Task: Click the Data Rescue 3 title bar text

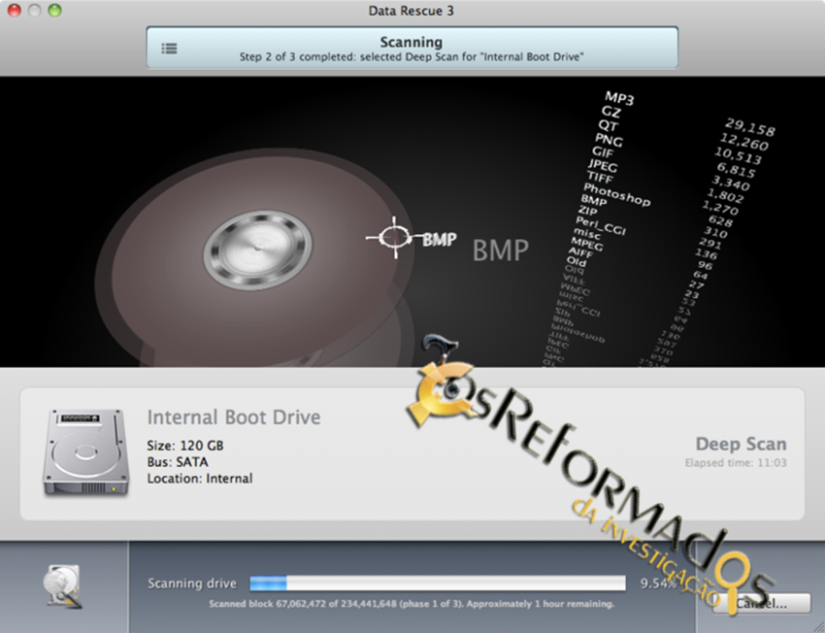Action: (x=412, y=11)
